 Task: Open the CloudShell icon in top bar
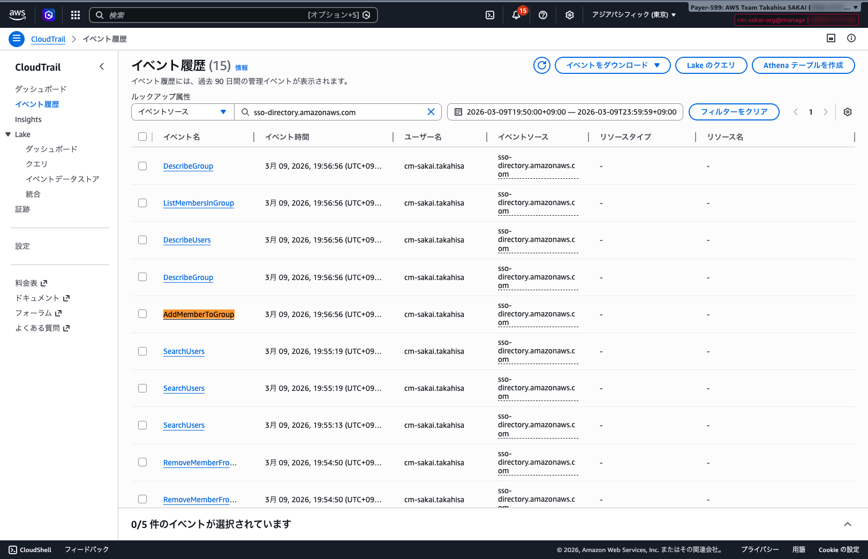[489, 15]
